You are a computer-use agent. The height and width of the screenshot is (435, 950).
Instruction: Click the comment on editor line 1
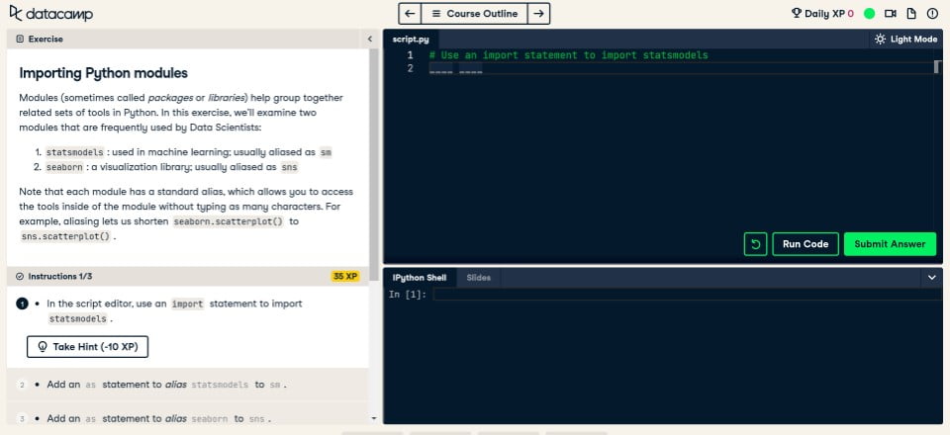(x=568, y=55)
